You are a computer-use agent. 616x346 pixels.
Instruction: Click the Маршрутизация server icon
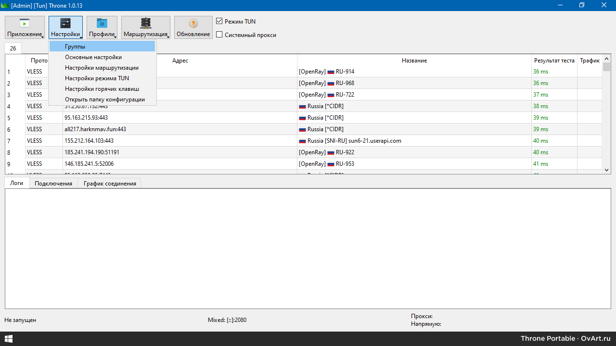[x=145, y=23]
